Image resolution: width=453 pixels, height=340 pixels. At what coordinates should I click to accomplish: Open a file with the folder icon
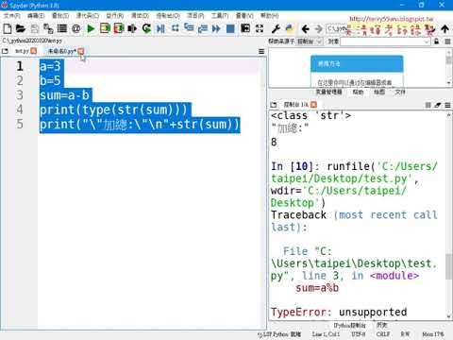21,28
